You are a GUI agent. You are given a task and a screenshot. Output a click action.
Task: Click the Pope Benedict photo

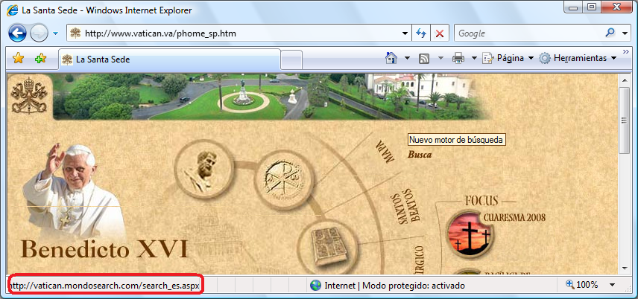click(73, 191)
